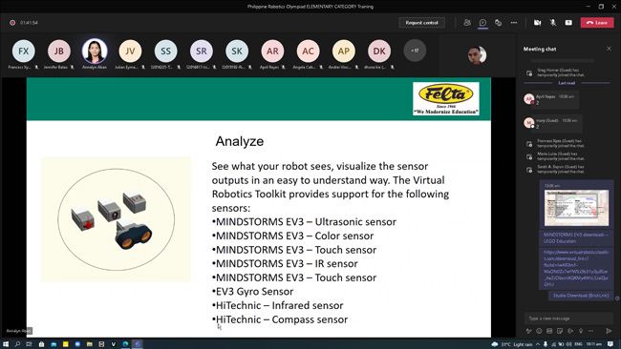
Task: Turn on the camera
Action: tap(537, 23)
